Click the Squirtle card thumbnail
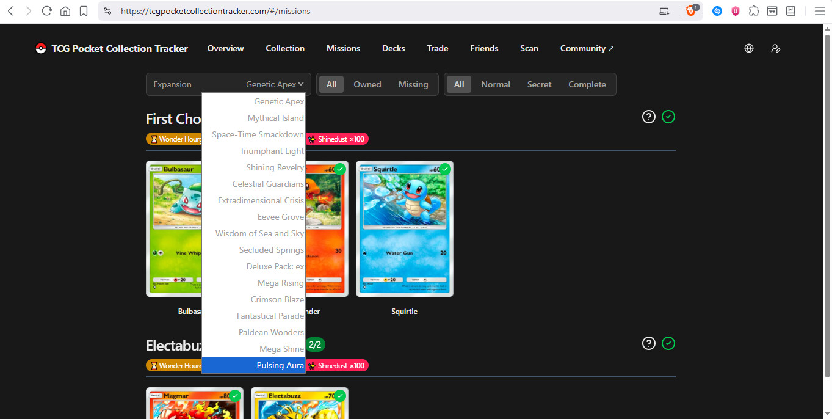Screen dimensions: 832x419 [x=405, y=229]
